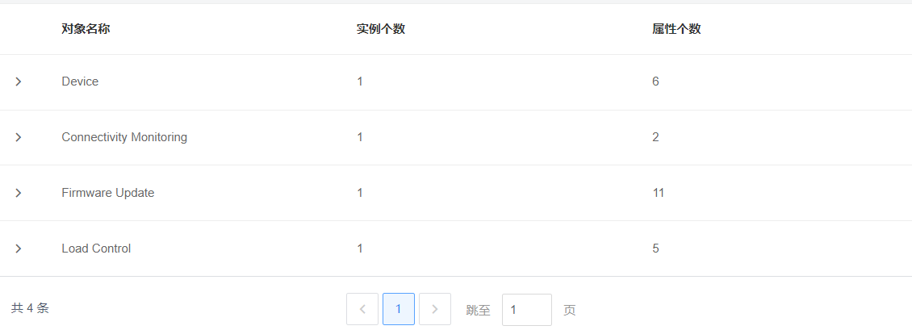Select the Connectivity Monitoring name text
This screenshot has height=330, width=912.
tap(124, 137)
